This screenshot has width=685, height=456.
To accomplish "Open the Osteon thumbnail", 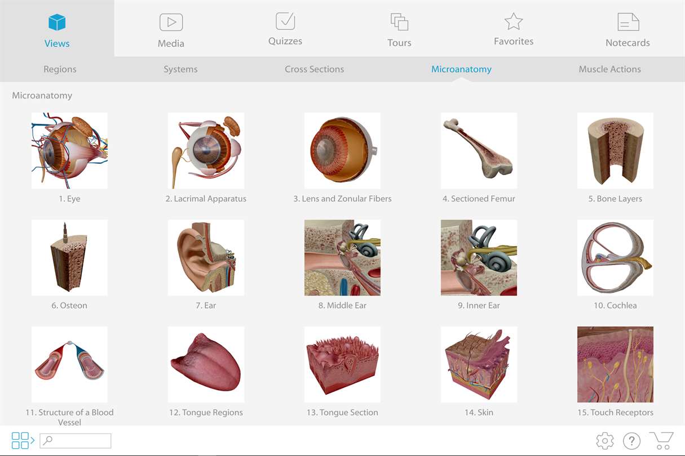I will click(x=69, y=257).
